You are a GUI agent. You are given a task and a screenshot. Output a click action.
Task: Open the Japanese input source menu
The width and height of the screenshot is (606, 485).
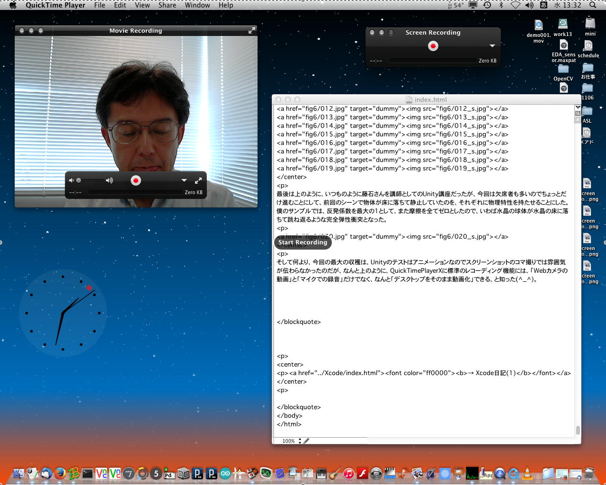(x=544, y=5)
